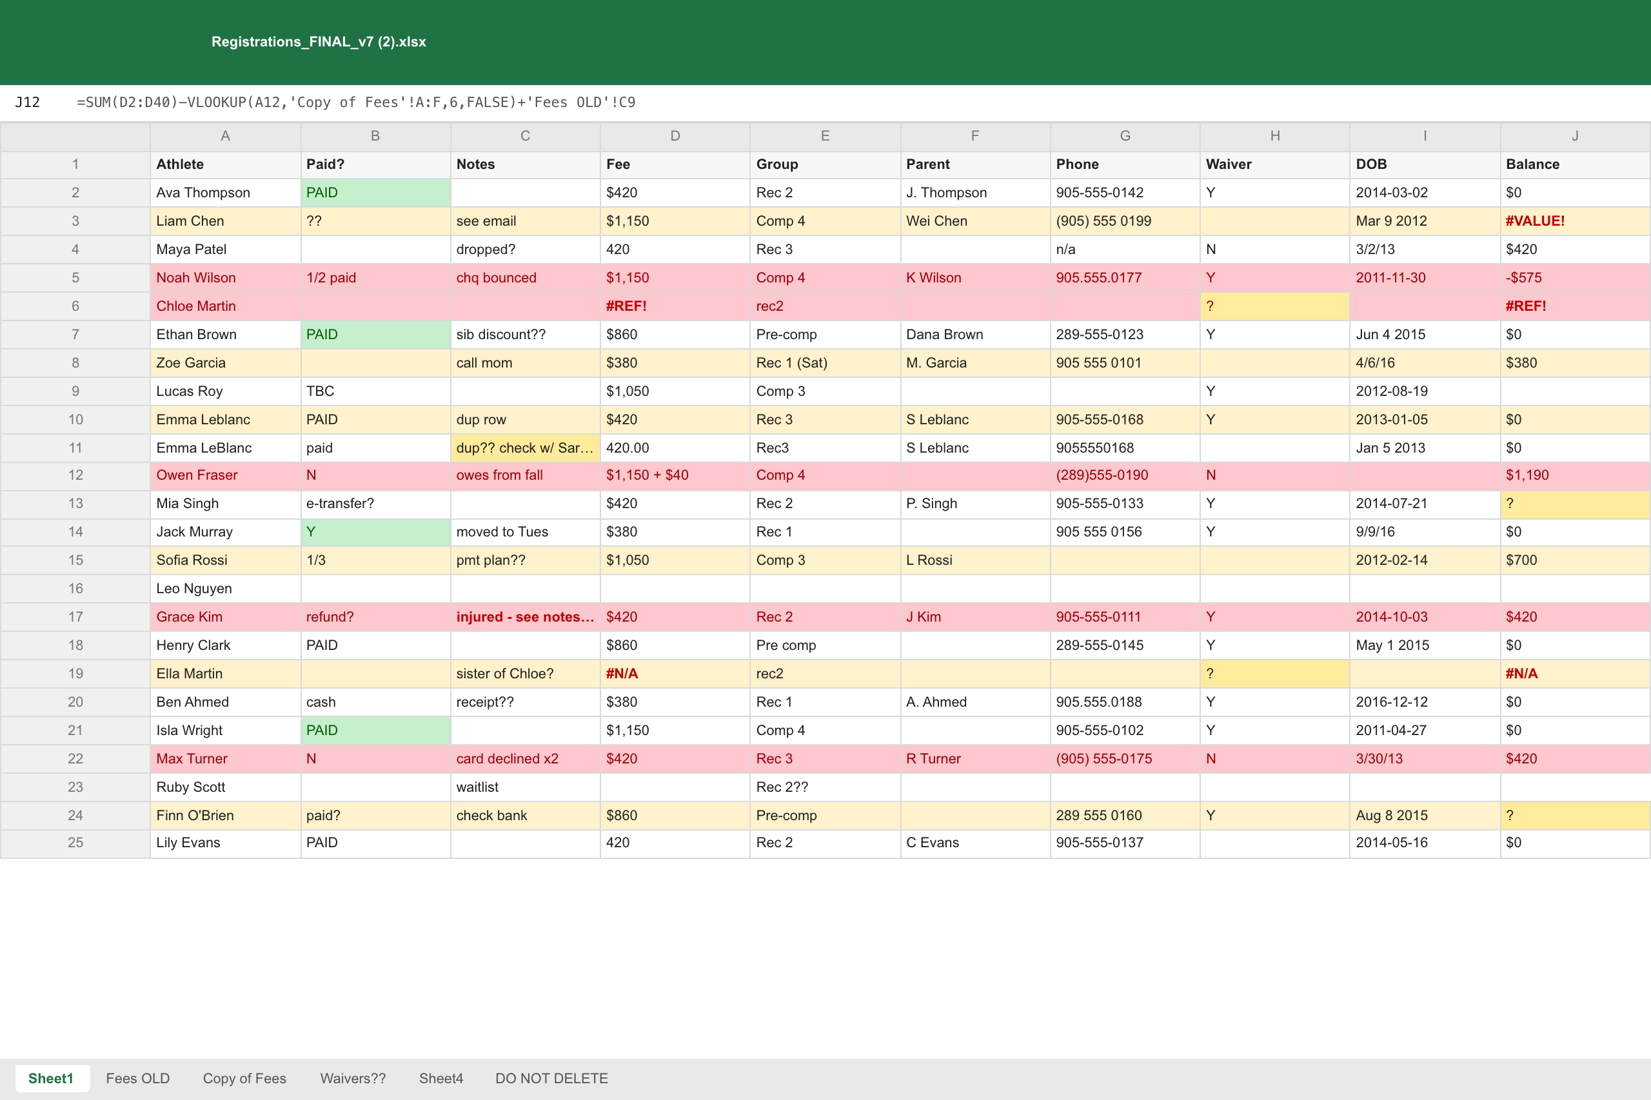The image size is (1651, 1100).
Task: Select the #N/A balance for Ella Martin
Action: pyautogui.click(x=1575, y=673)
